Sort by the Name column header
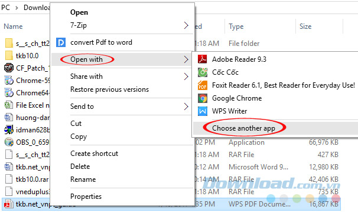358x213 pixels. pos(13,26)
